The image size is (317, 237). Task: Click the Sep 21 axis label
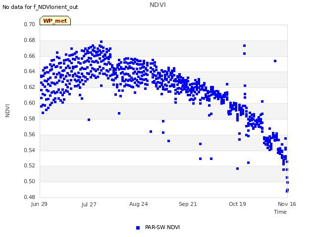click(x=188, y=204)
